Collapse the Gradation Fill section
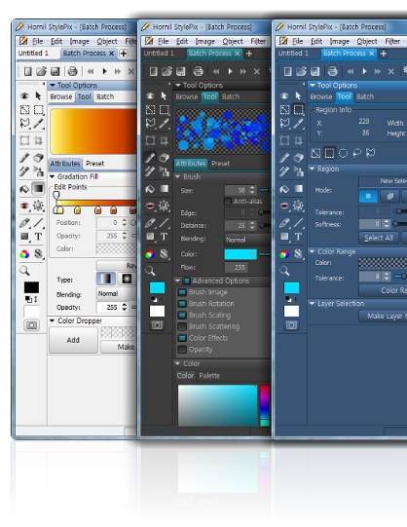Image resolution: width=407 pixels, height=527 pixels. (x=53, y=176)
